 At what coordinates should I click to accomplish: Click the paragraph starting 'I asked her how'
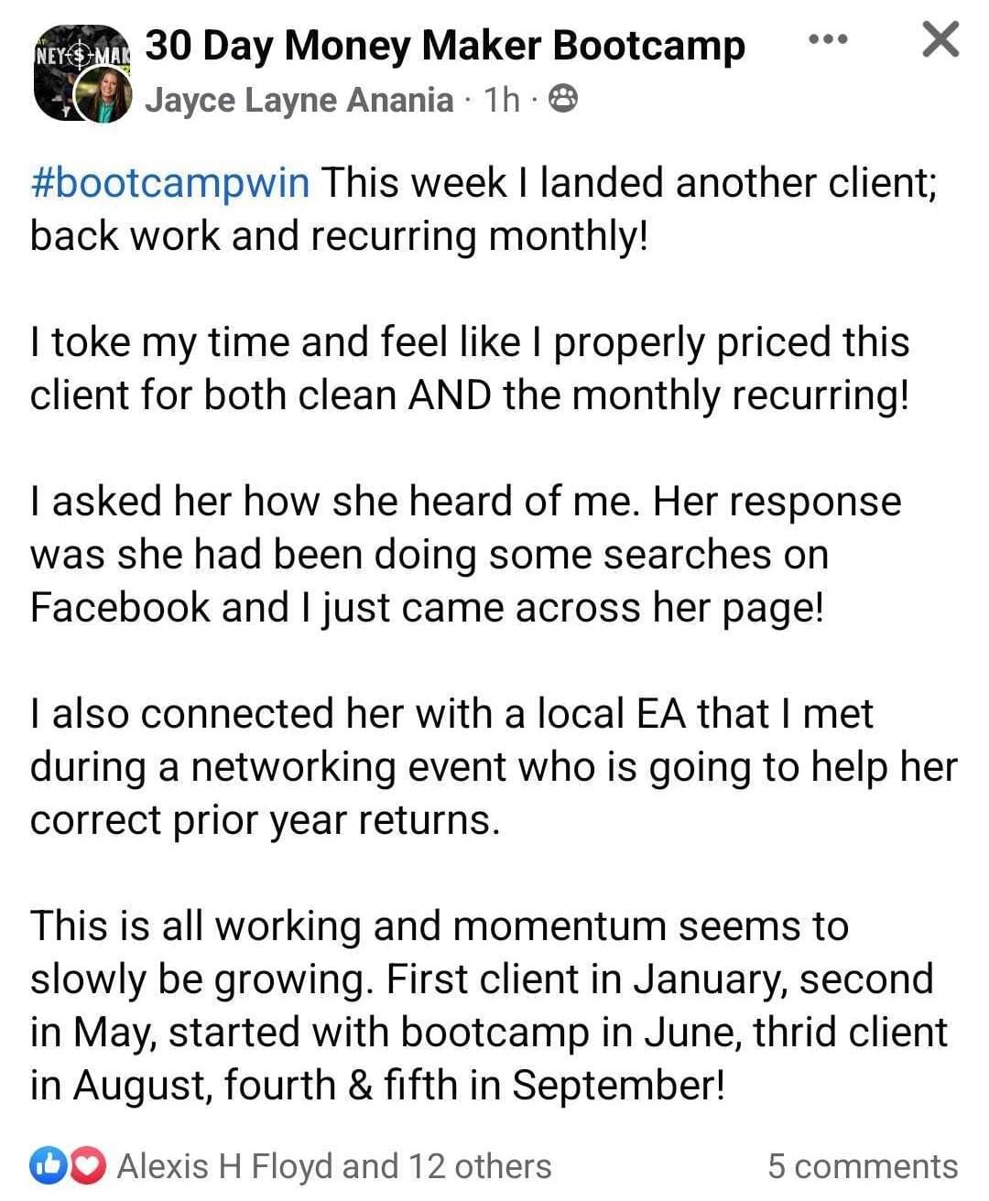pyautogui.click(x=465, y=555)
